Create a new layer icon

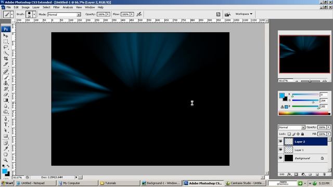317,175
